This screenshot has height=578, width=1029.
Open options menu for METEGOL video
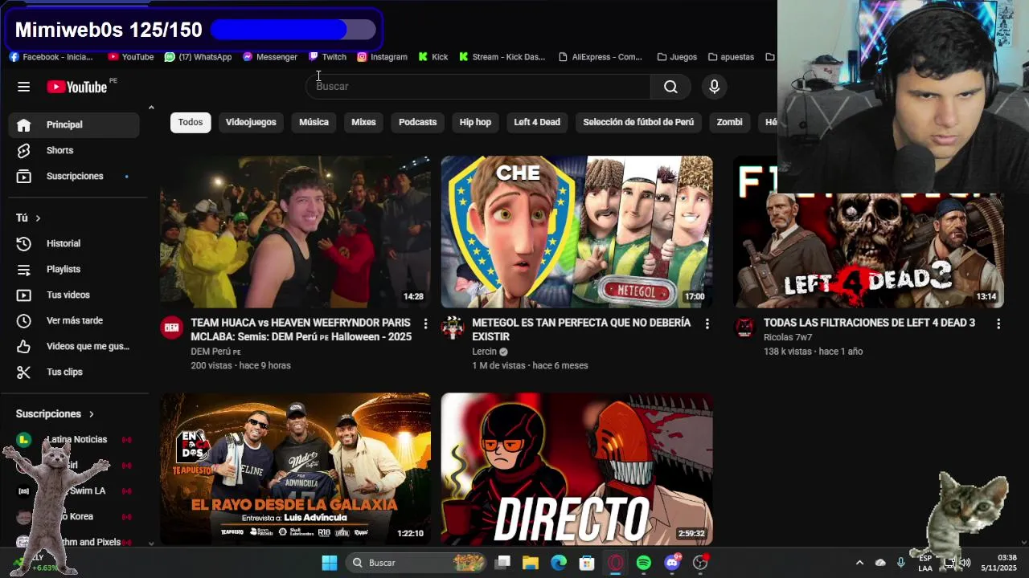707,324
